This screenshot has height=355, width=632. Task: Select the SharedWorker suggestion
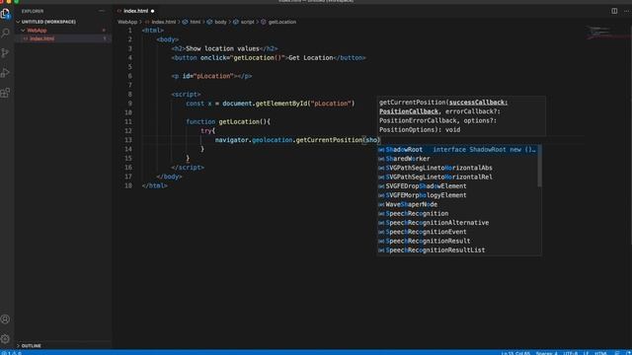(x=457, y=159)
